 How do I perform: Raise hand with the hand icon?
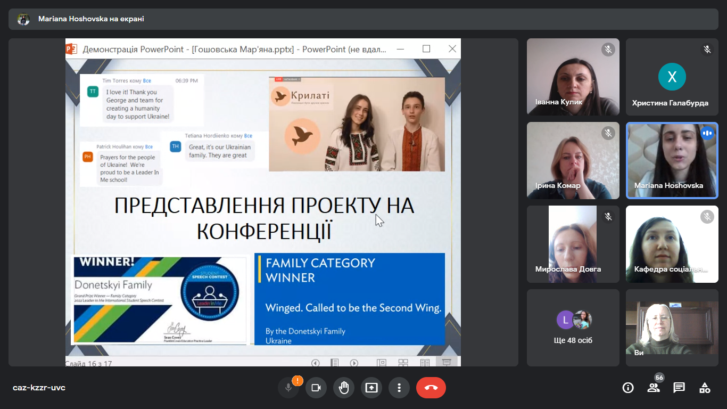pyautogui.click(x=344, y=388)
